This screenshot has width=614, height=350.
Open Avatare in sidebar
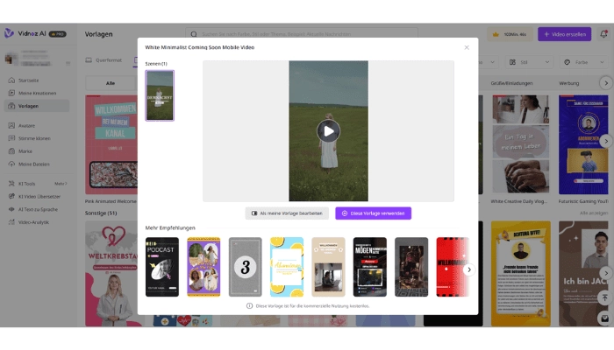click(x=26, y=125)
